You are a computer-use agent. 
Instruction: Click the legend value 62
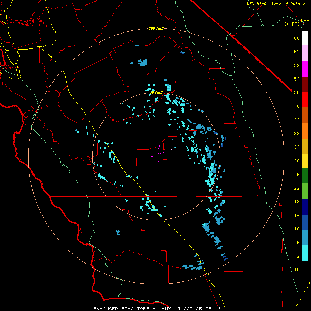pyautogui.click(x=297, y=52)
